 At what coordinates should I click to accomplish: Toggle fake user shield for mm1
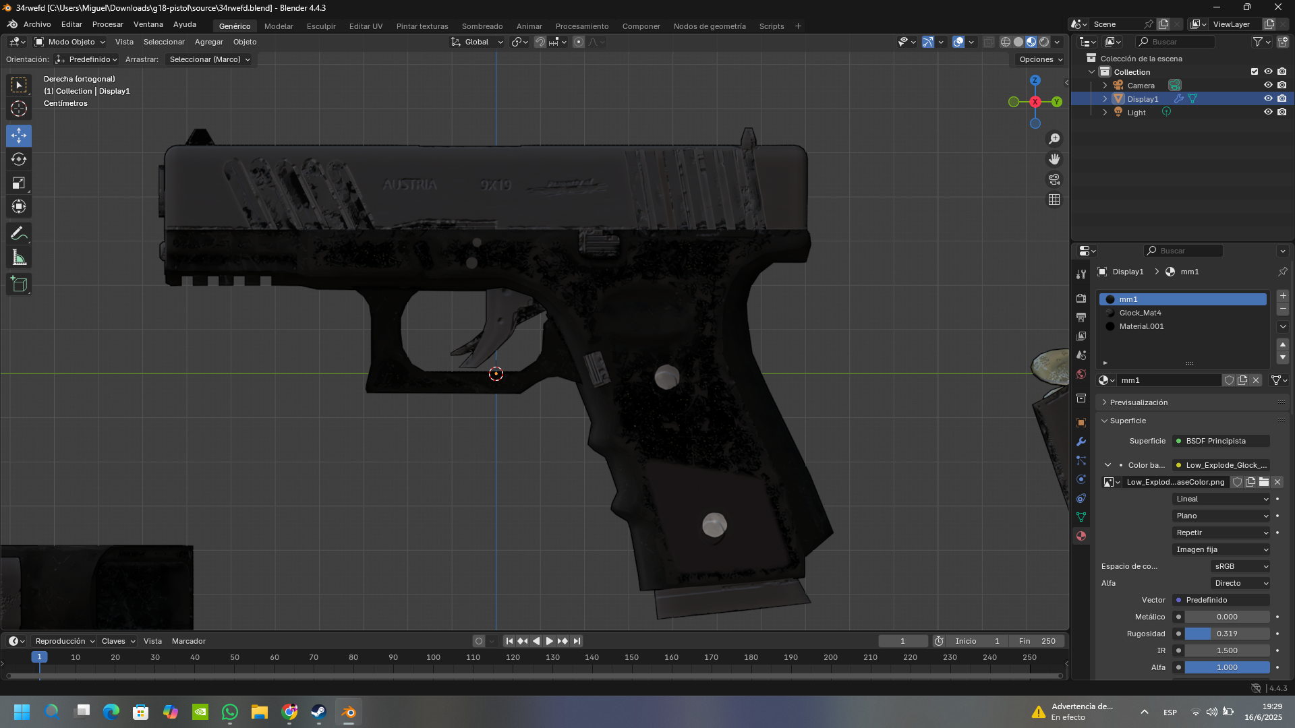pyautogui.click(x=1229, y=380)
